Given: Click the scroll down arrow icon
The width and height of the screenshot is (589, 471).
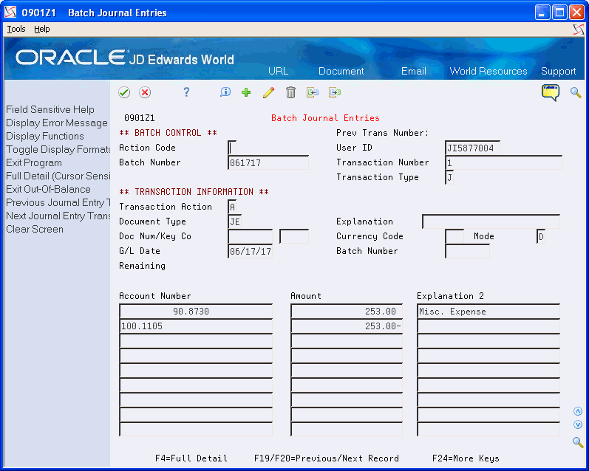Looking at the screenshot, I should coord(578,424).
